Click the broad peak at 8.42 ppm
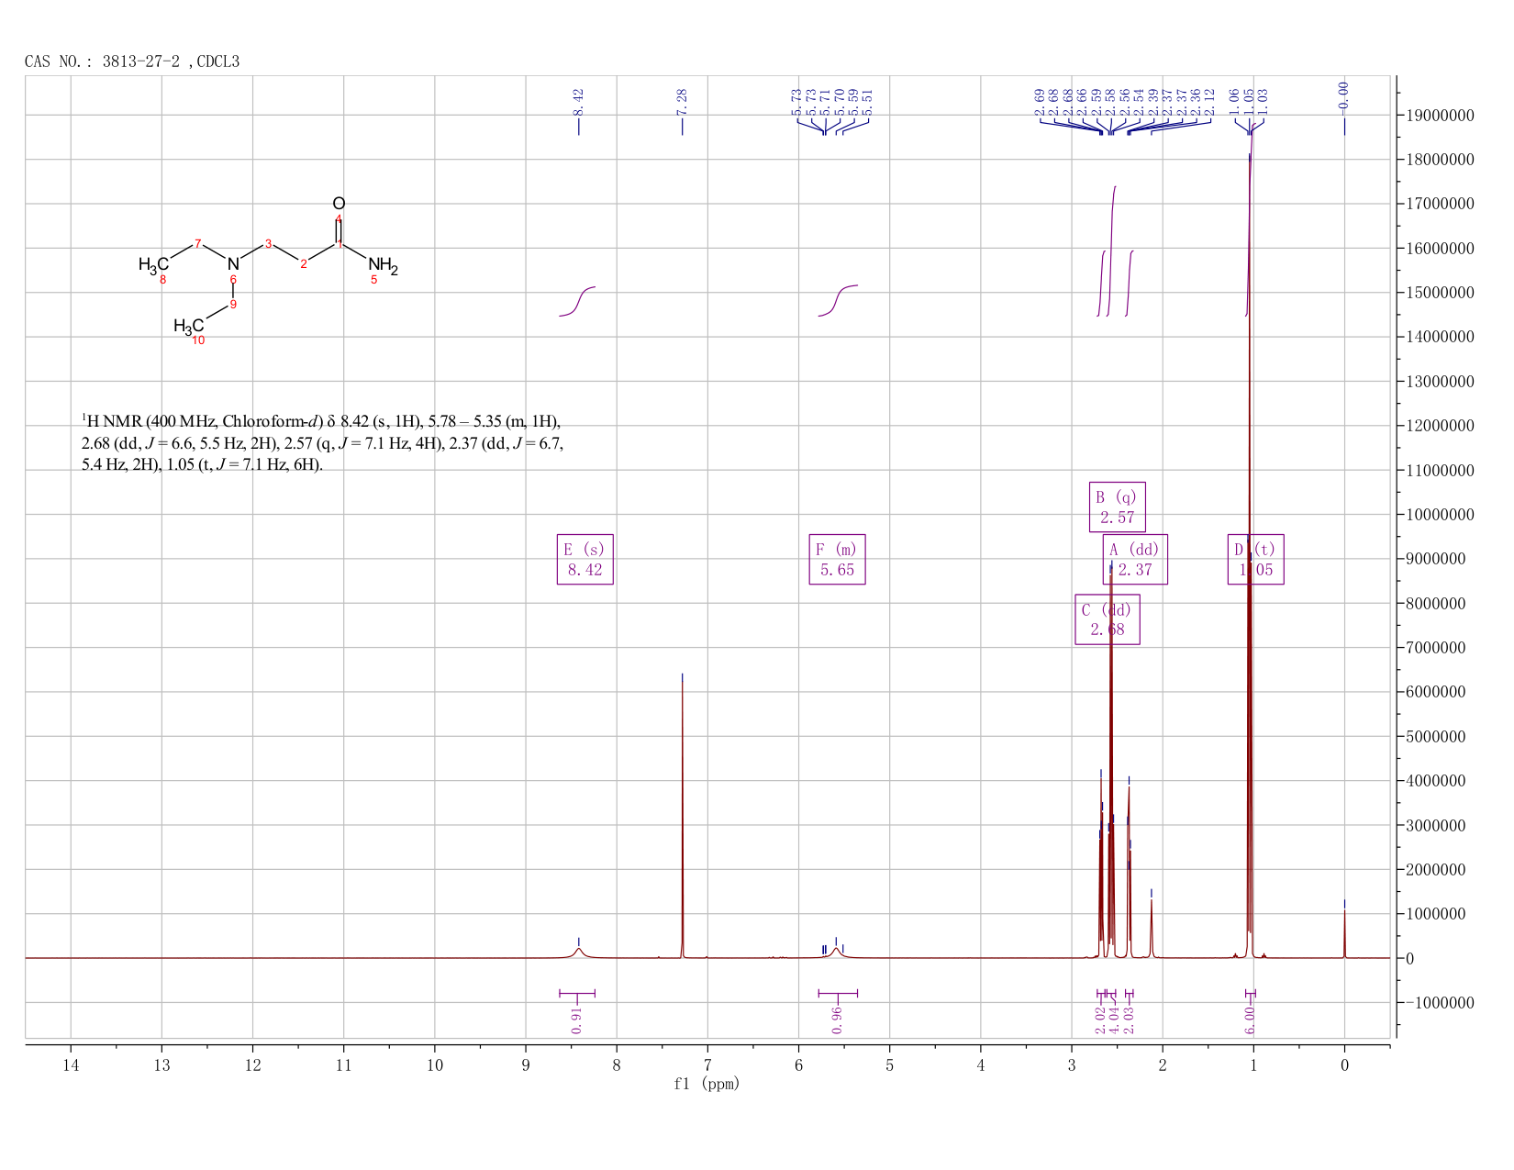This screenshot has height=1170, width=1514. tap(579, 953)
